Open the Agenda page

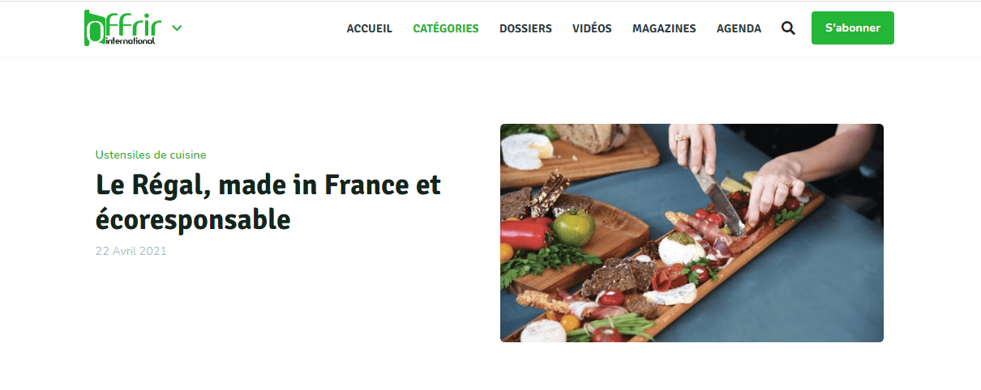[739, 28]
